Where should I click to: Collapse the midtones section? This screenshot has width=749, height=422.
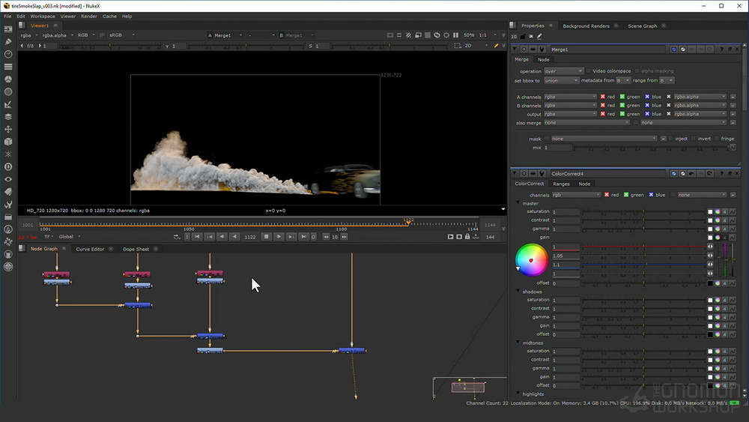point(518,343)
